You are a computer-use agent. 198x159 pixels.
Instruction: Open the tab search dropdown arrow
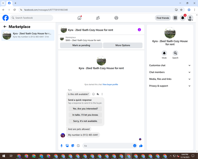point(3,3)
